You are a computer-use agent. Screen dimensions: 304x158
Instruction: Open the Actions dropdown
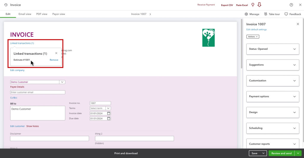point(253,36)
